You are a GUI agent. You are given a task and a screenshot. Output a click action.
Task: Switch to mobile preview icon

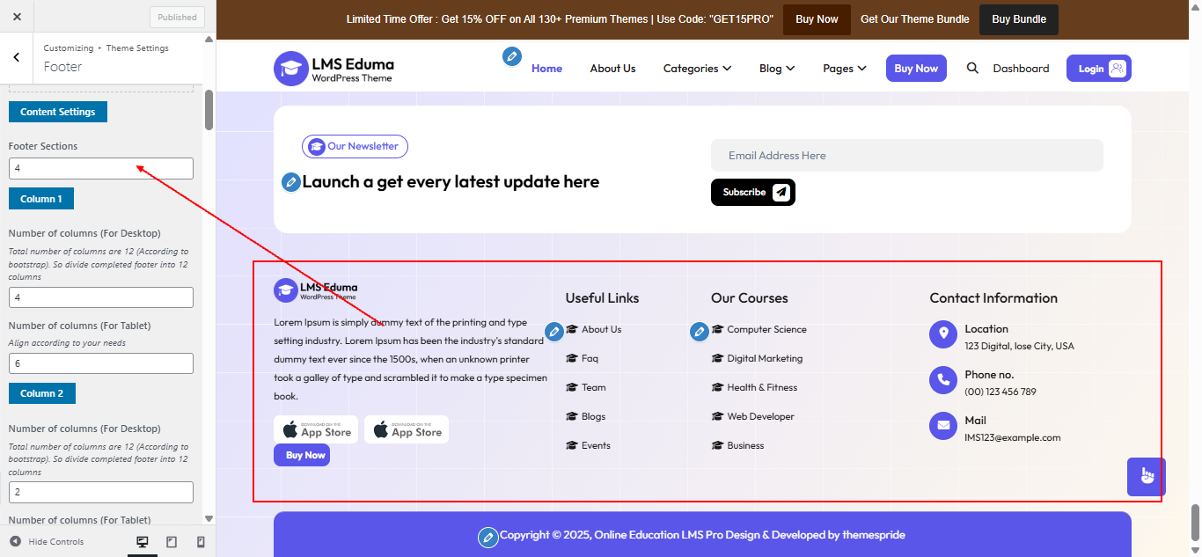[x=199, y=542]
